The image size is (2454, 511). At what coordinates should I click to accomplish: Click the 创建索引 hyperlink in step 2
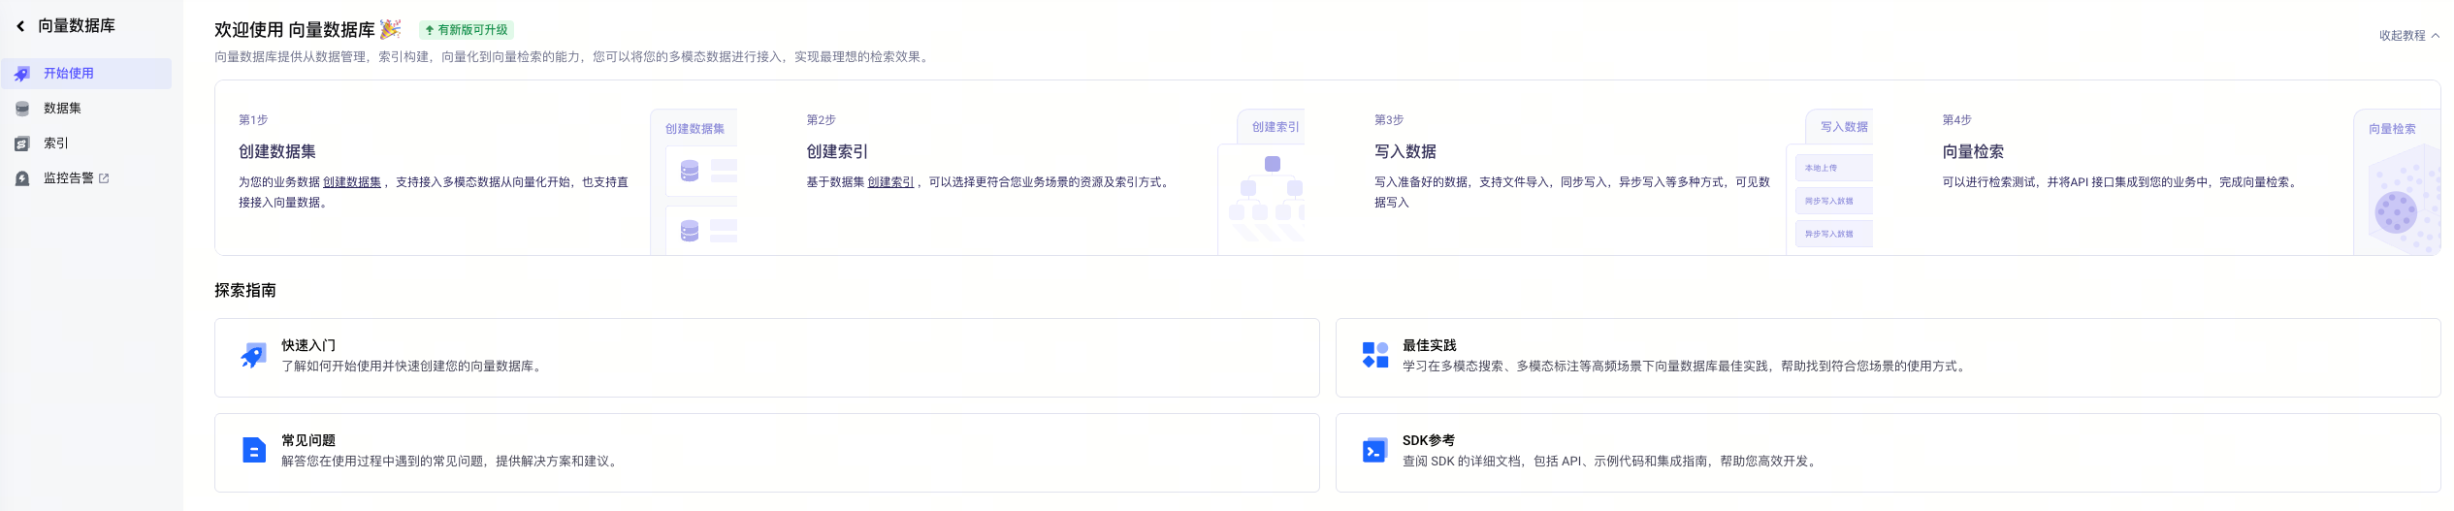890,182
